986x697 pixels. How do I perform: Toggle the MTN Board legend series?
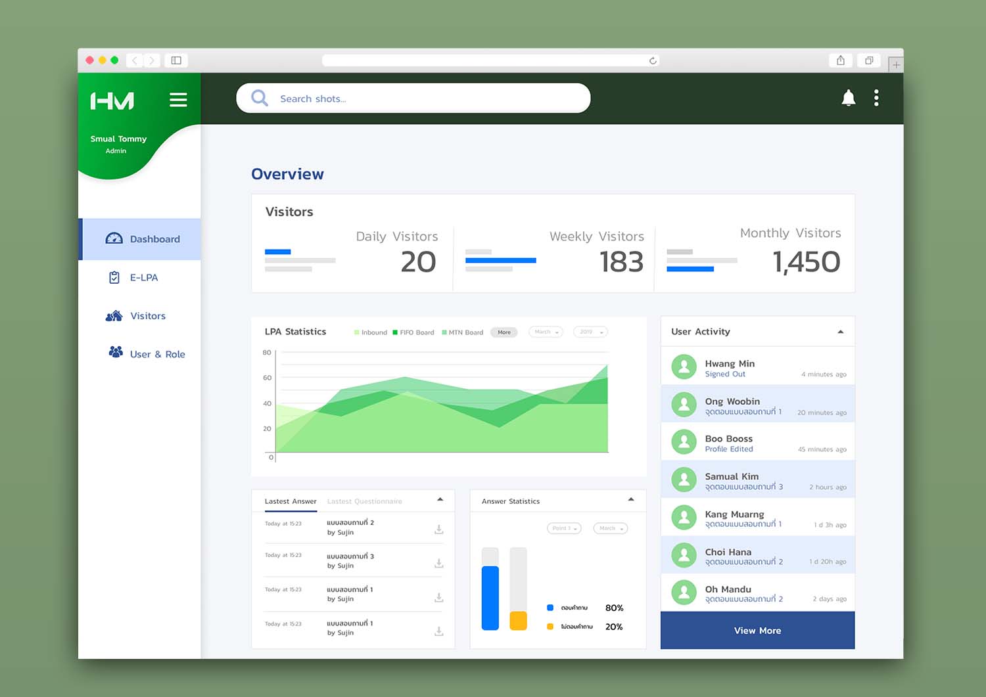click(463, 332)
